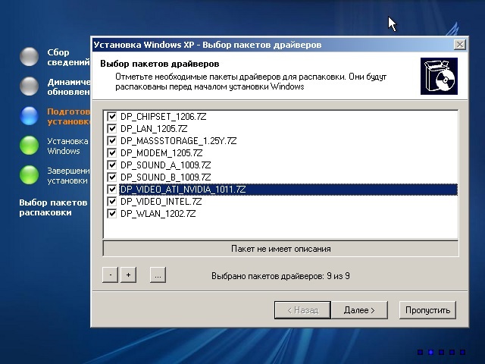This screenshot has height=364, width=485.
Task: Select the DP_LAN_1205.7Z list entry
Action: [x=154, y=129]
